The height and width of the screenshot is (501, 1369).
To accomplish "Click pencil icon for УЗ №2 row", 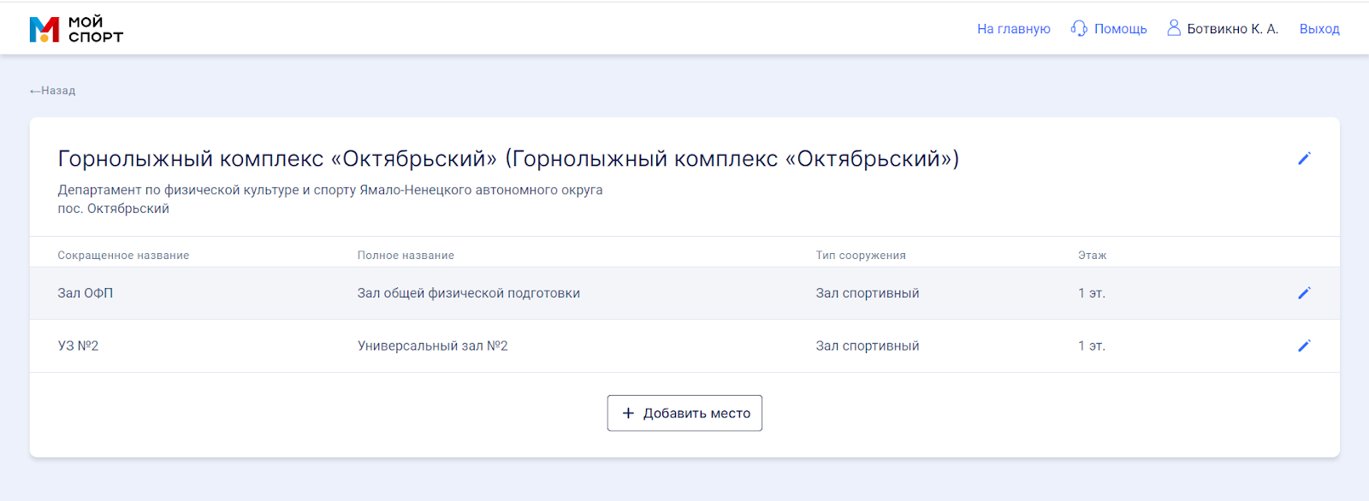I will pos(1304,345).
